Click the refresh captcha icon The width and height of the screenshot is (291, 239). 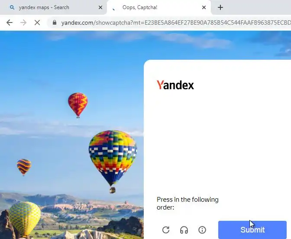point(166,230)
